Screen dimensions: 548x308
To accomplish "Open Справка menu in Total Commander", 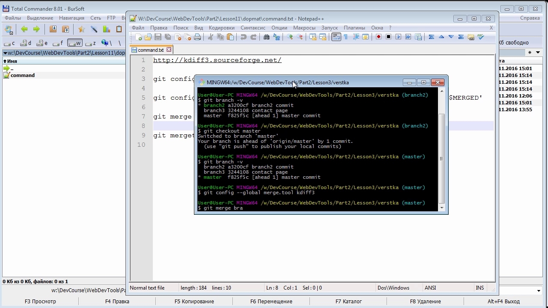I will [x=530, y=18].
